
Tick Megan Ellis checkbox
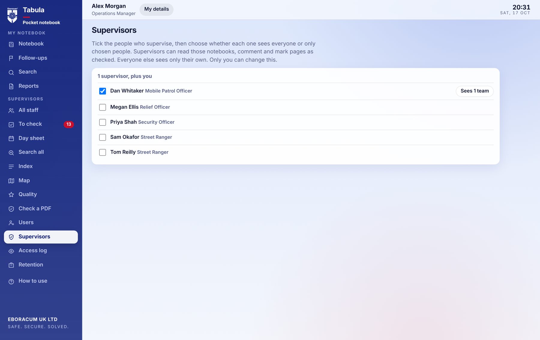point(103,107)
